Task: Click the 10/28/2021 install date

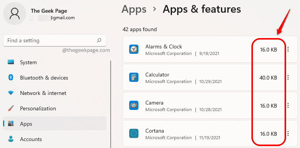Action: pos(211,110)
